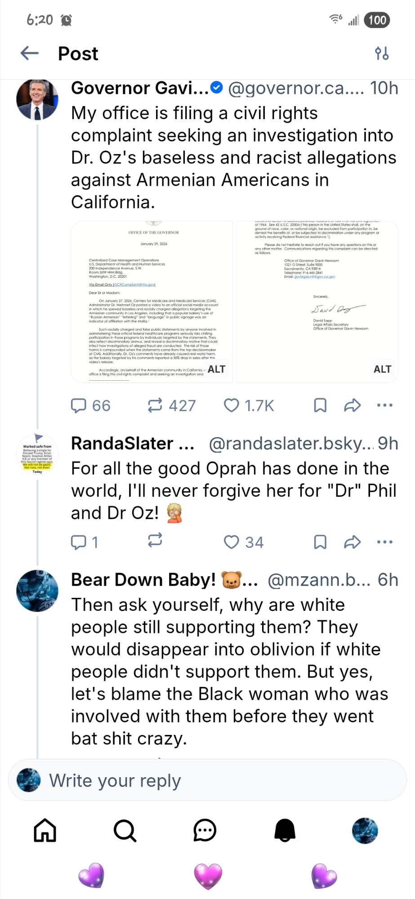Like RandaSlater's reply about Oprah
This screenshot has height=899, width=415.
pos(232,542)
